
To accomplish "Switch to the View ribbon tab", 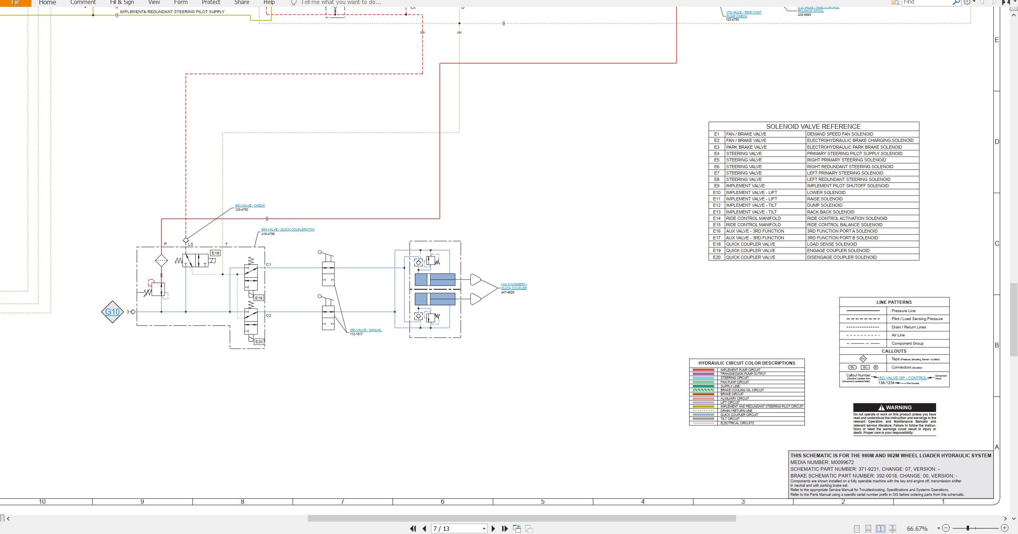I will click(x=154, y=2).
